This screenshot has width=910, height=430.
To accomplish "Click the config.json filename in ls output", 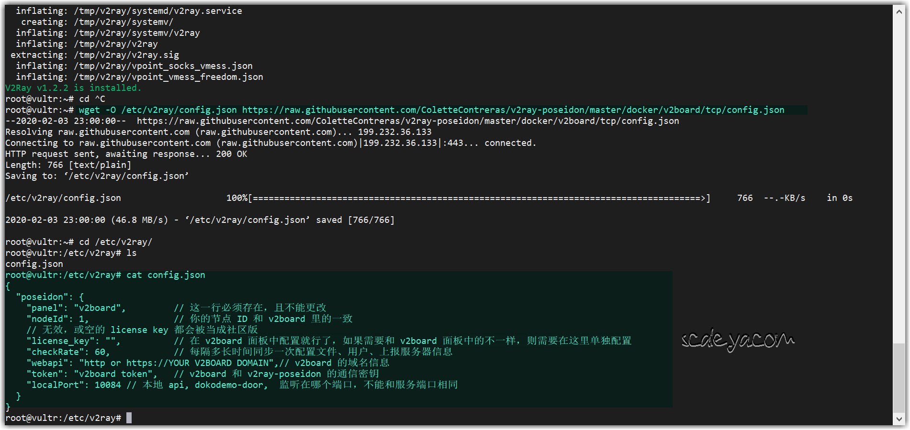I will coord(34,264).
